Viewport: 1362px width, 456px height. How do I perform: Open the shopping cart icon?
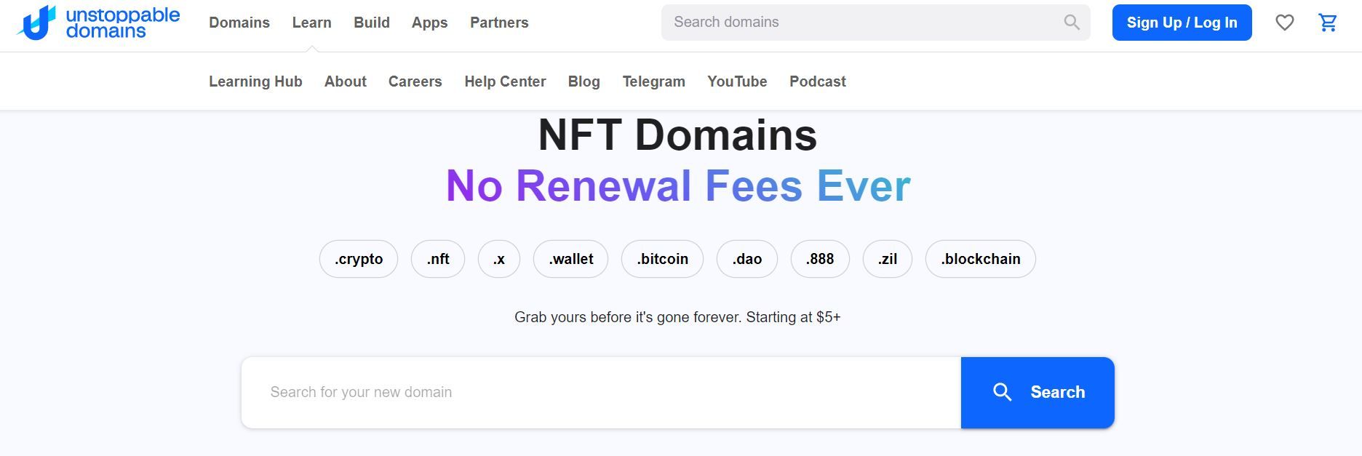coord(1328,23)
